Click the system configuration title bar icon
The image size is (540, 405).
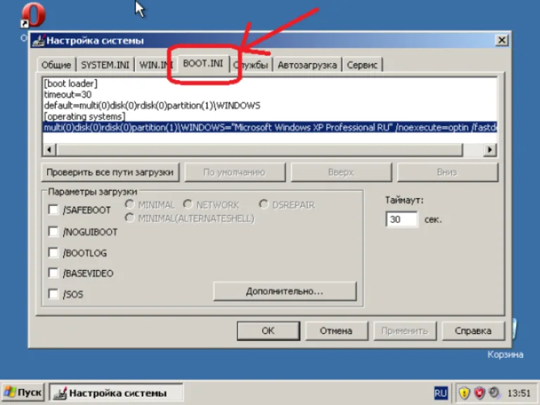(x=38, y=41)
